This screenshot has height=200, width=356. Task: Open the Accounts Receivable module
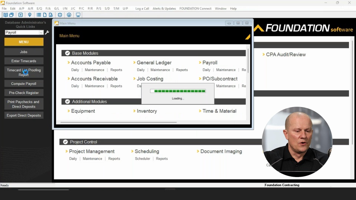click(x=94, y=79)
